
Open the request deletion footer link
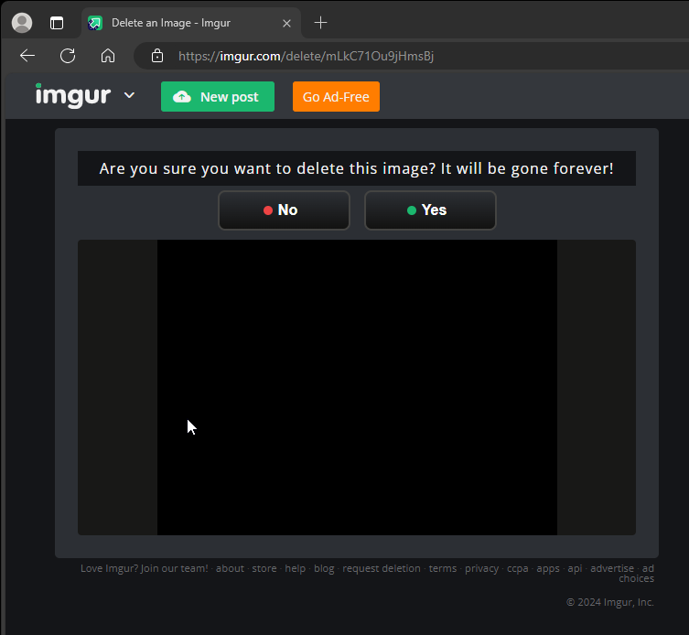coord(382,568)
